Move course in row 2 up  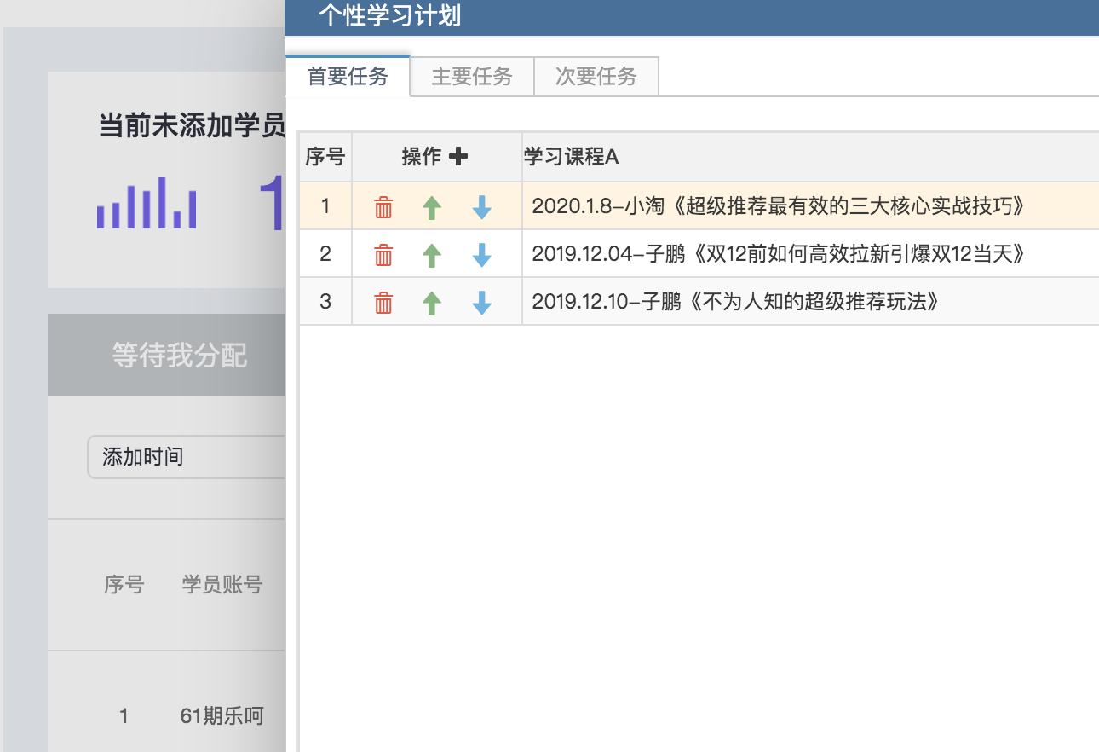click(x=433, y=255)
